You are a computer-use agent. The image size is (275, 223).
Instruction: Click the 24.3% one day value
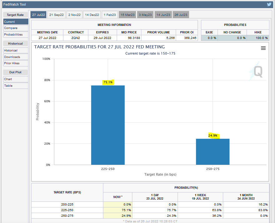point(172,216)
